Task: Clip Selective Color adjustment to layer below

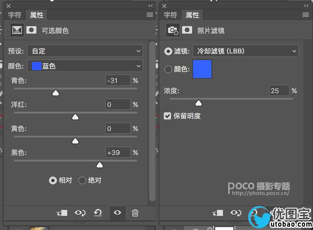Action: coord(62,213)
